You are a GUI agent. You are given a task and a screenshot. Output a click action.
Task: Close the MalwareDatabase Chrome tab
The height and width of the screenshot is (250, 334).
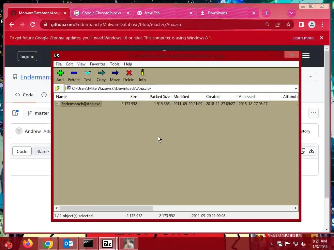pos(65,13)
